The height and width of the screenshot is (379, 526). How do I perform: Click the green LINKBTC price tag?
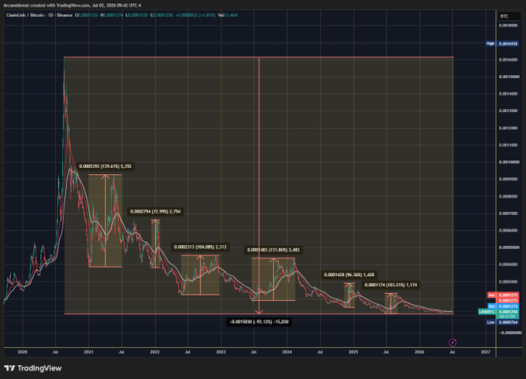[499, 312]
